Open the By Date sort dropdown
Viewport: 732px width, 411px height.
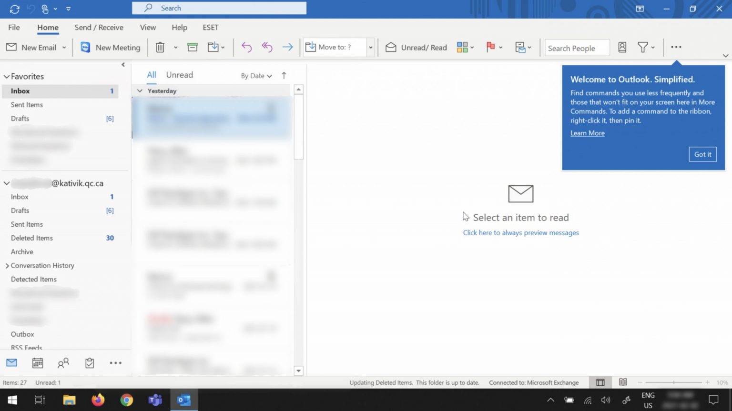tap(256, 76)
